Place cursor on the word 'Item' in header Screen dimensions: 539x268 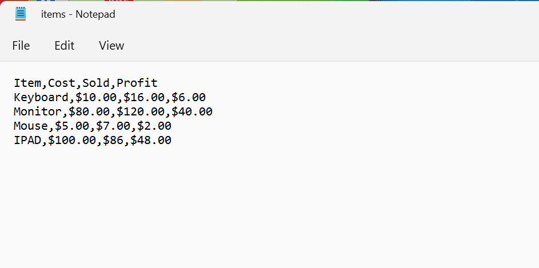click(x=27, y=83)
